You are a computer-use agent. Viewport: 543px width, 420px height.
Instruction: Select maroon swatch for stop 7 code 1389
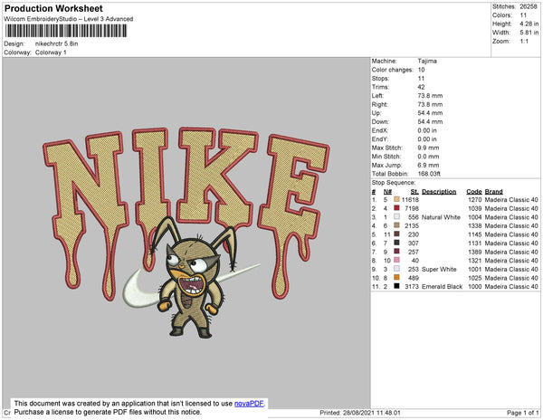396,252
